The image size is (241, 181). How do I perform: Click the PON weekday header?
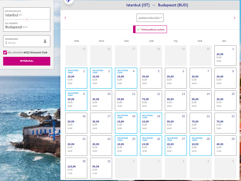coord(76,41)
